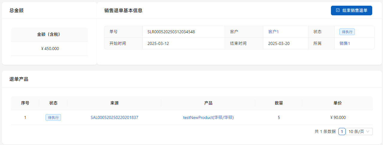Click the total amount ¥450.000 cell

(50, 49)
